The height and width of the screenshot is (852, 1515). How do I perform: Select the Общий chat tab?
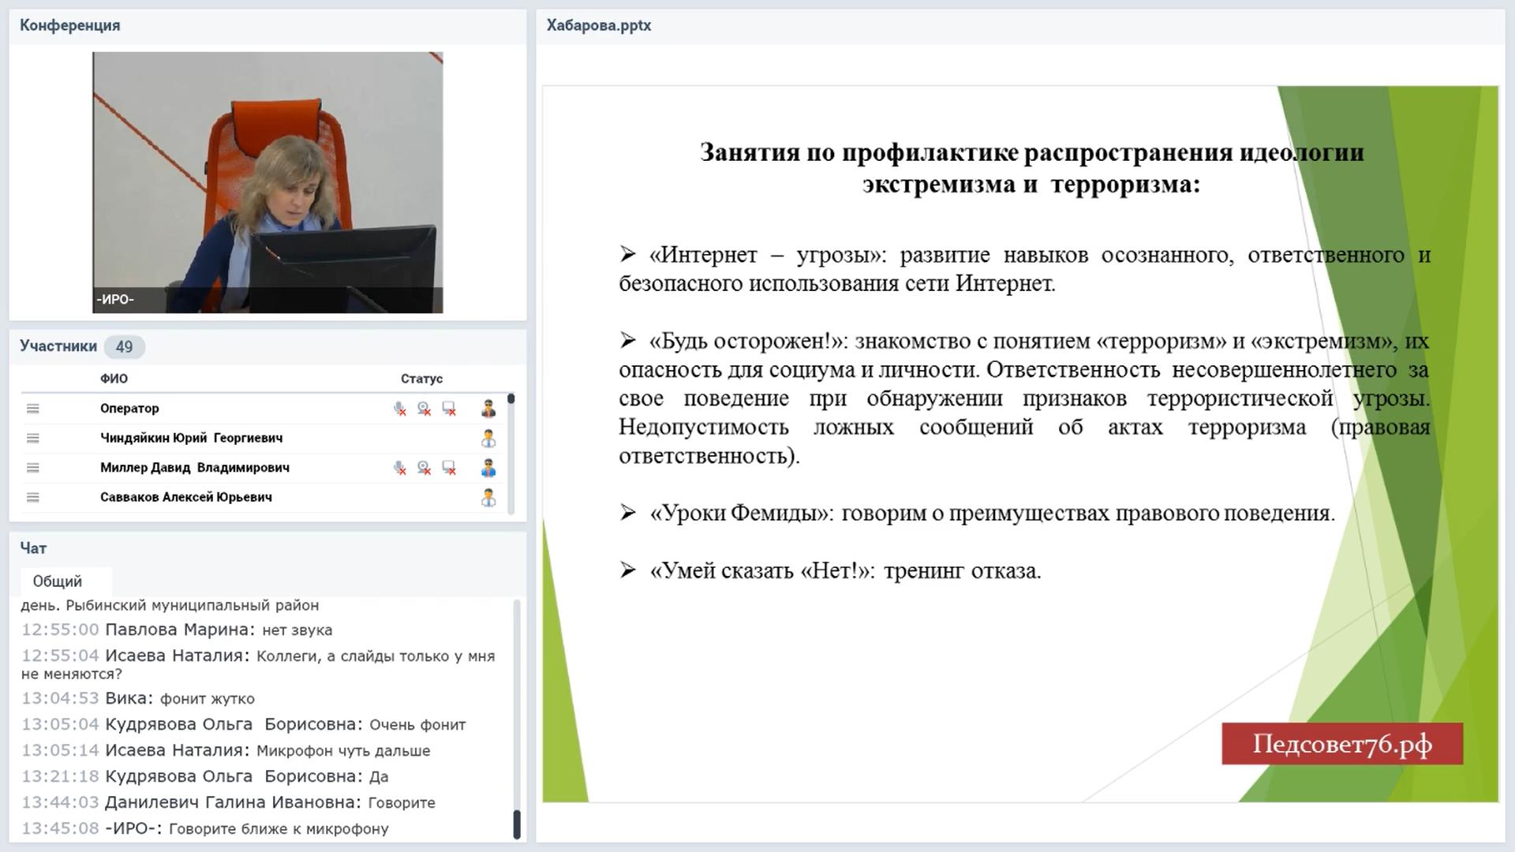click(57, 581)
